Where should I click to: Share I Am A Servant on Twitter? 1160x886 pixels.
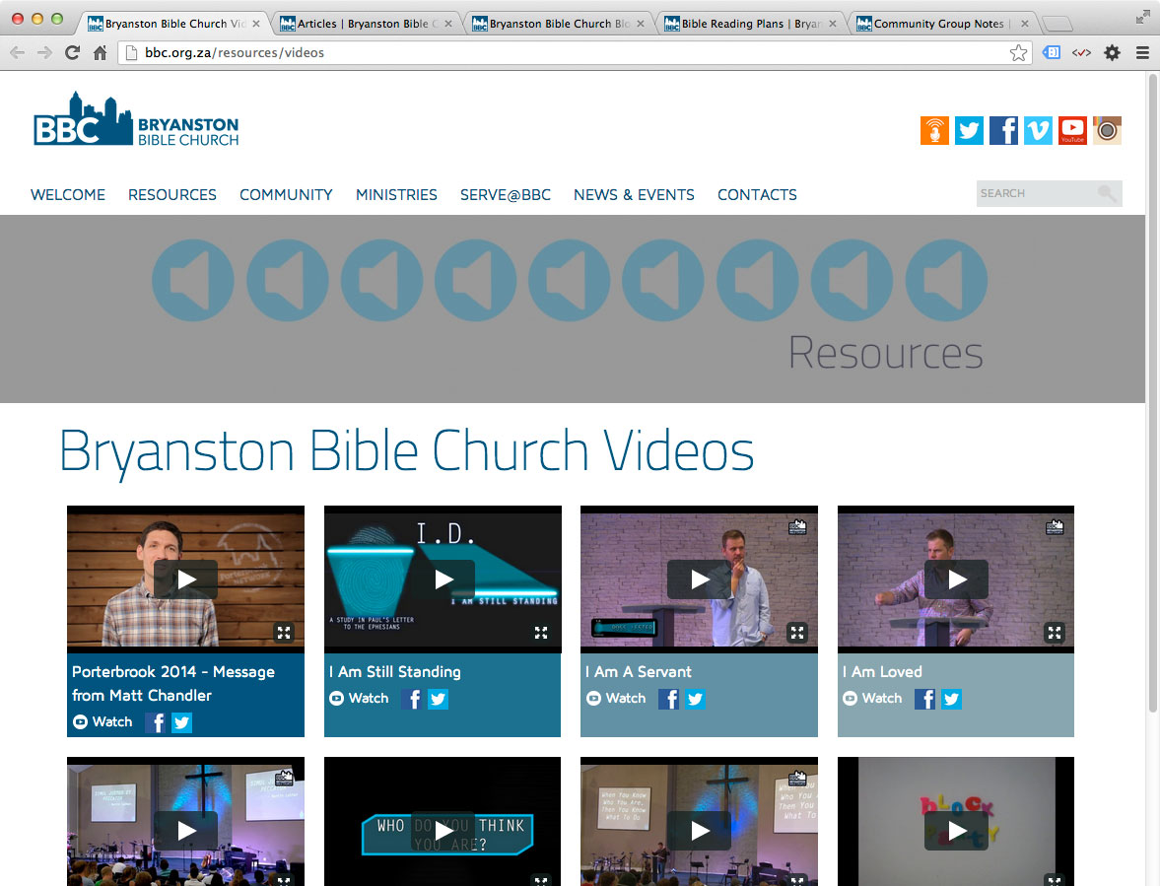point(695,699)
